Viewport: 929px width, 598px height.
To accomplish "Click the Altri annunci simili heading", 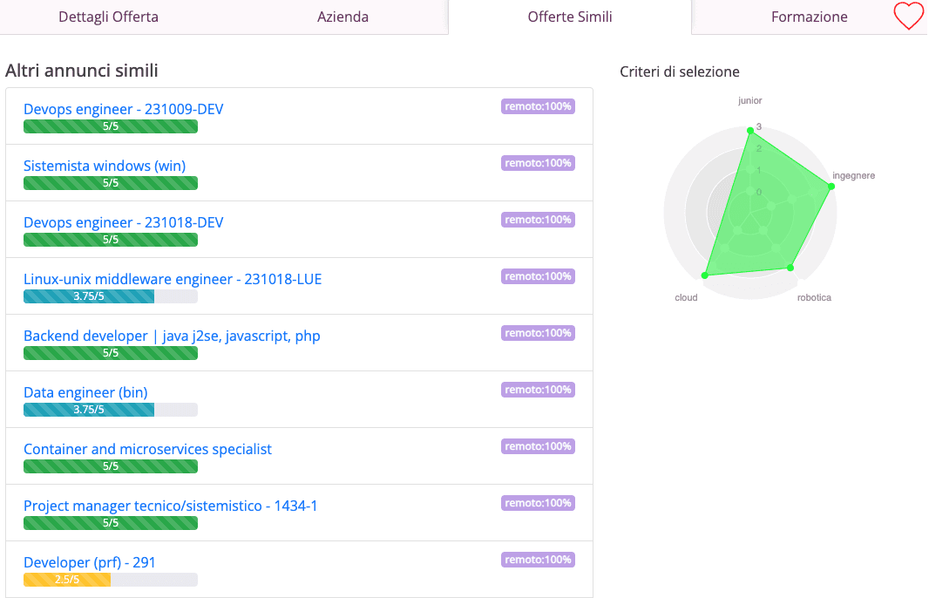I will click(x=82, y=71).
